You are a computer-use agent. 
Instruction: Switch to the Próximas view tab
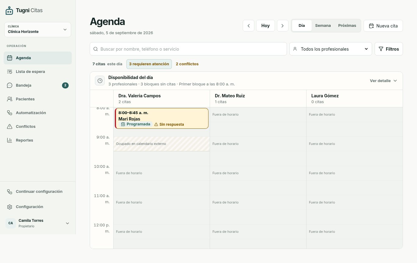[347, 26]
